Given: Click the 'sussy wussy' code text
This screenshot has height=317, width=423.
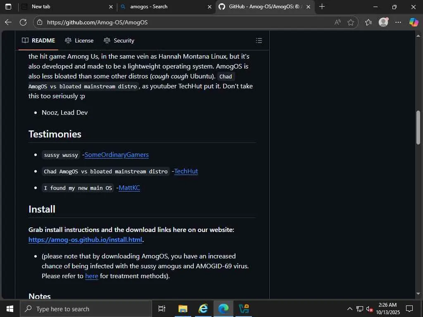Looking at the screenshot, I should tap(61, 155).
